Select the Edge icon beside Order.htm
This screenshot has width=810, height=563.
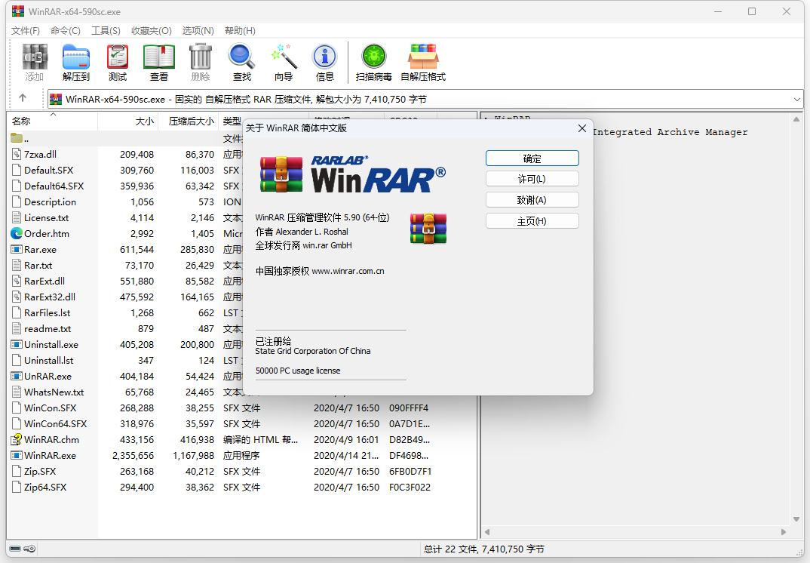coord(17,234)
